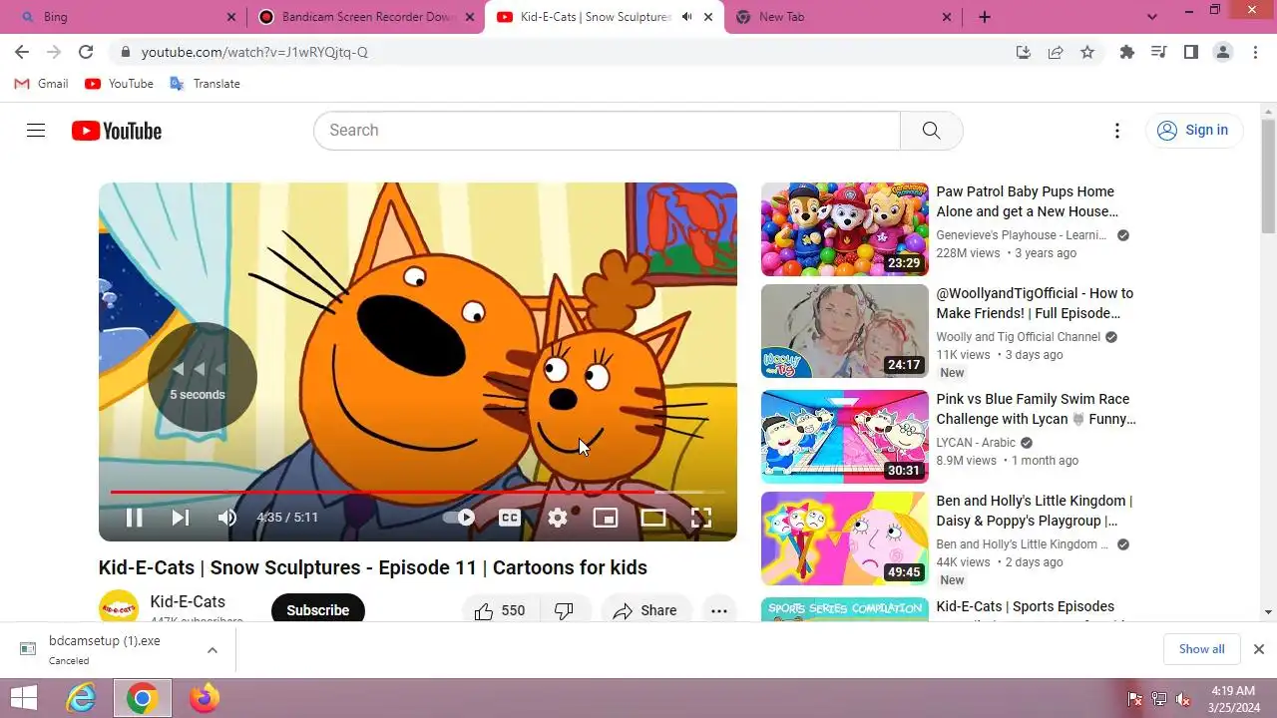Click the Sign in button
1277x718 pixels.
(x=1193, y=131)
